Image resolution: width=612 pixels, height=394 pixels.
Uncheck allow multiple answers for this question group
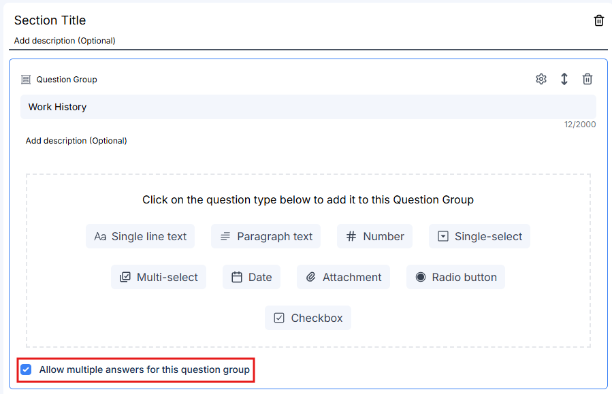(26, 370)
